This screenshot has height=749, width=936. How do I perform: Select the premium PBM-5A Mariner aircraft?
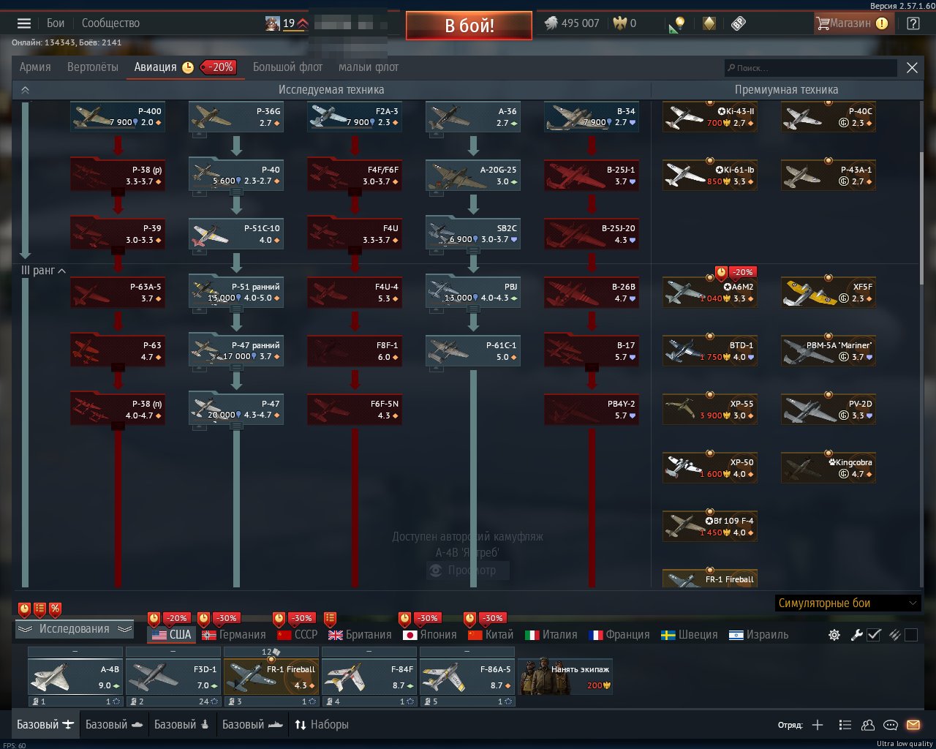coord(829,351)
